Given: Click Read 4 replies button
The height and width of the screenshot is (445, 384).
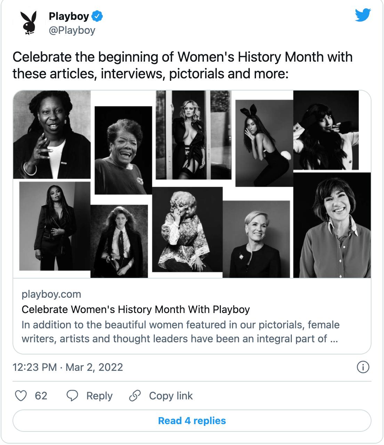Looking at the screenshot, I should coord(192,421).
